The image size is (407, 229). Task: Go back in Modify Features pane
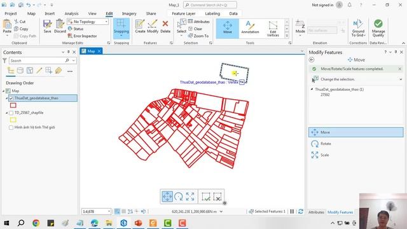[x=312, y=60]
